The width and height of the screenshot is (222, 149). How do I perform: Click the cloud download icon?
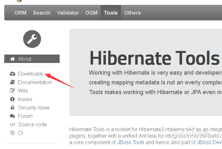point(13,74)
